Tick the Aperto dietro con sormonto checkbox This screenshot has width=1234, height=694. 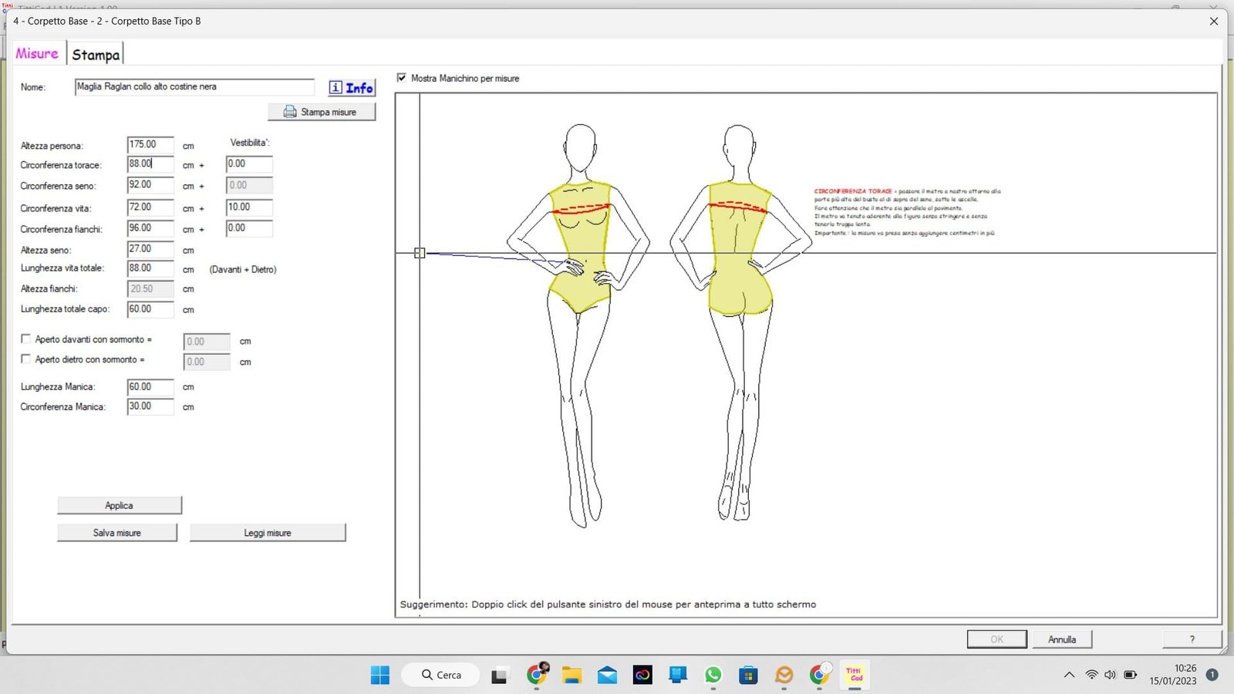pyautogui.click(x=26, y=359)
